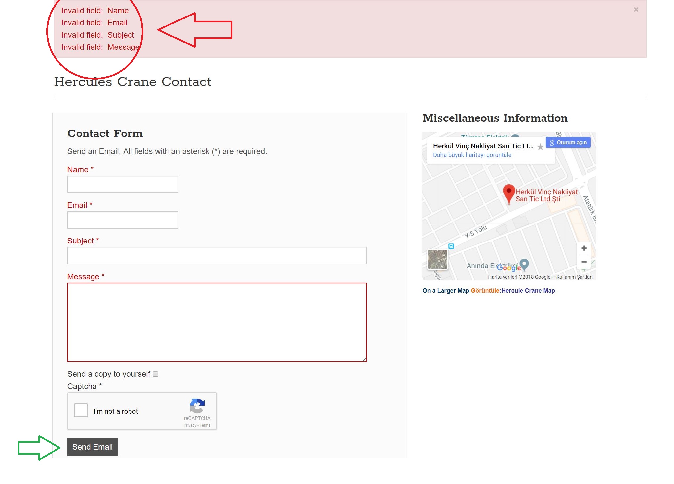Click the reCAPTCHA logo icon
Screen dimensions: 674x484
click(x=197, y=406)
